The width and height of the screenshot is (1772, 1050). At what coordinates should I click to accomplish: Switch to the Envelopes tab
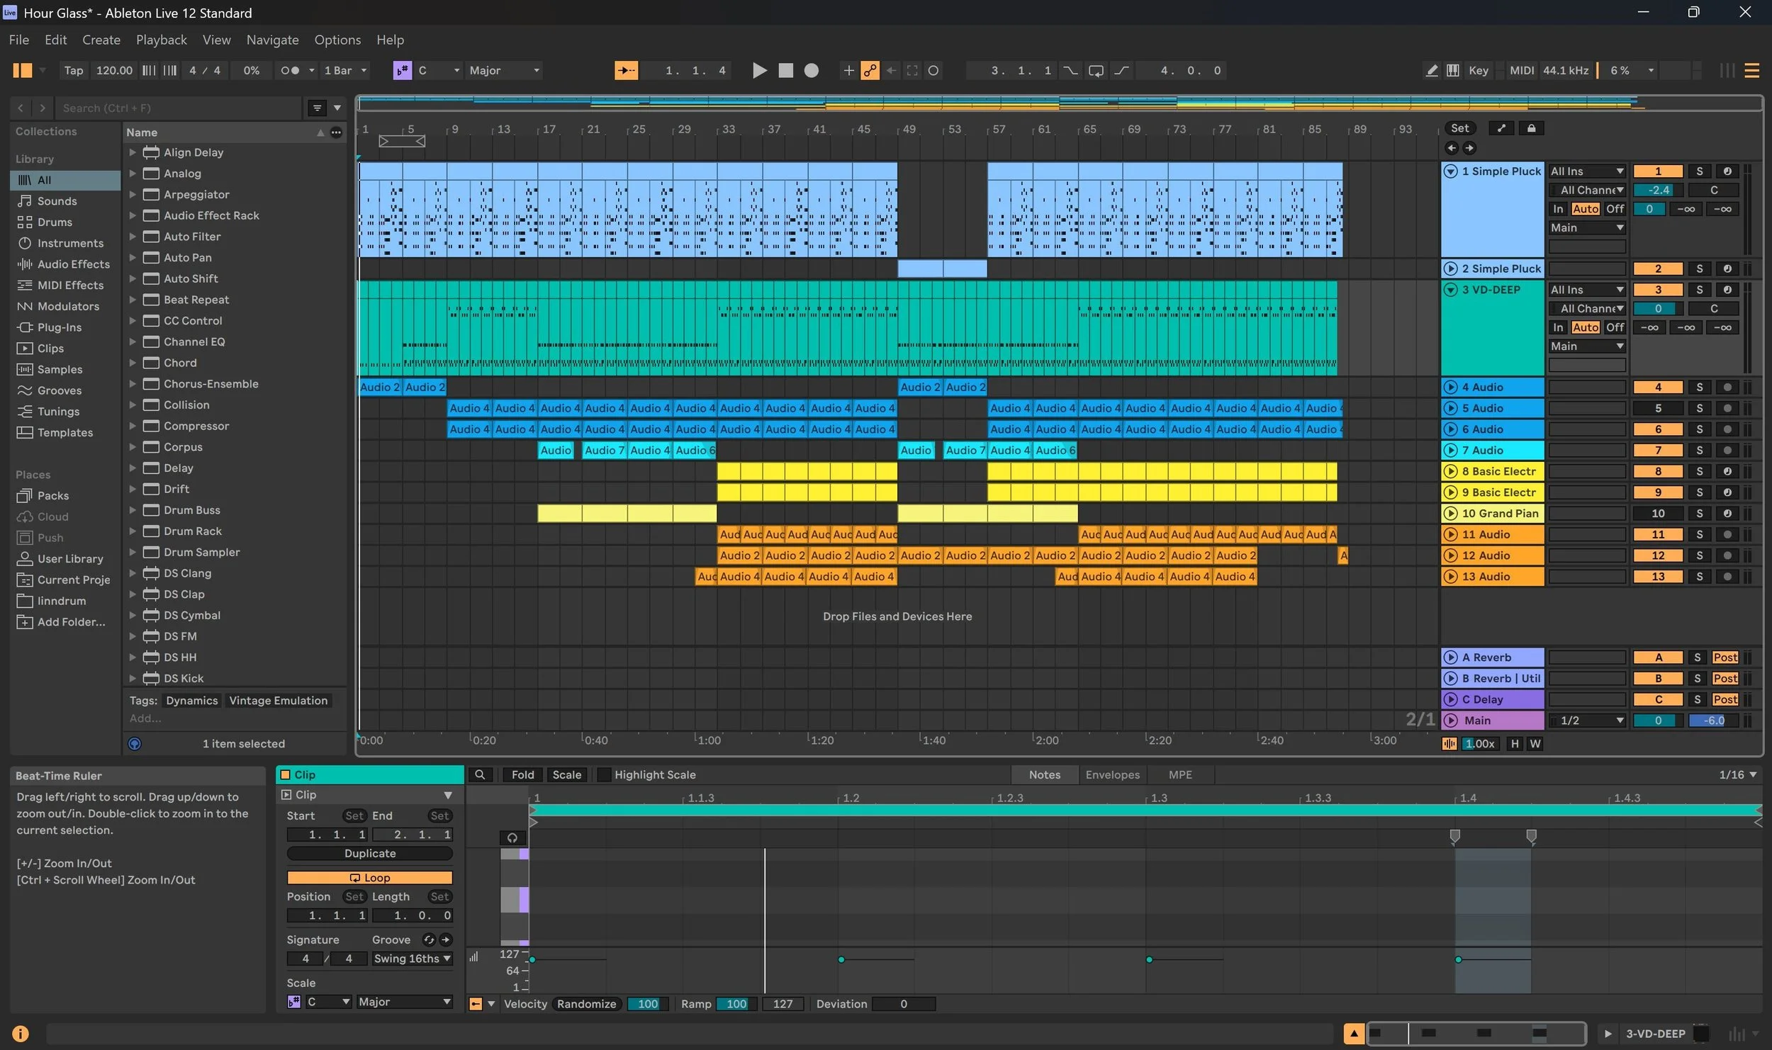click(1112, 774)
